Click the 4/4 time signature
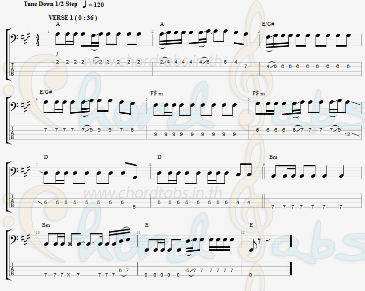This screenshot has width=365, height=291. (38, 40)
